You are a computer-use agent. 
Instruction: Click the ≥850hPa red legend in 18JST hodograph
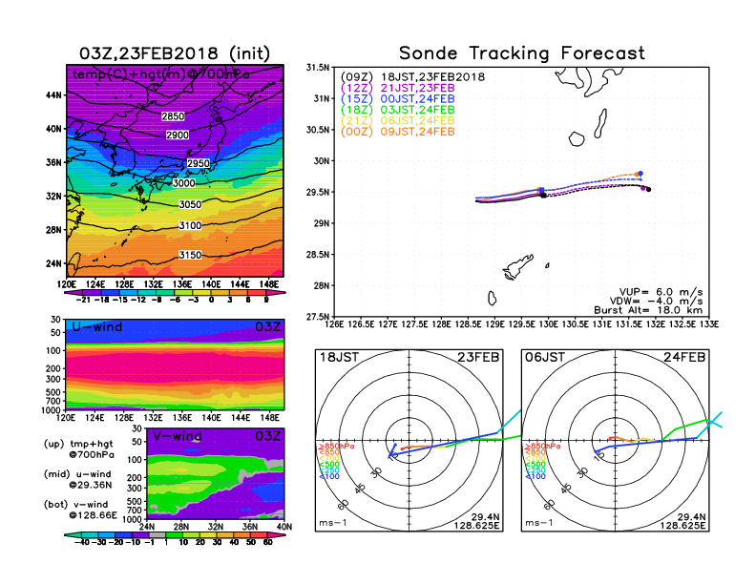(x=336, y=447)
